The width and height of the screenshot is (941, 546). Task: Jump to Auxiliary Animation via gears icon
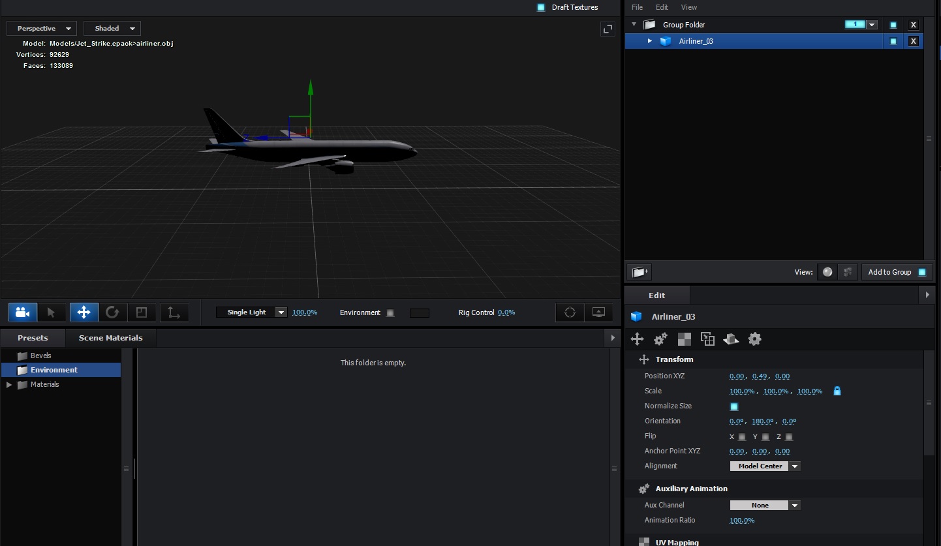pyautogui.click(x=660, y=339)
